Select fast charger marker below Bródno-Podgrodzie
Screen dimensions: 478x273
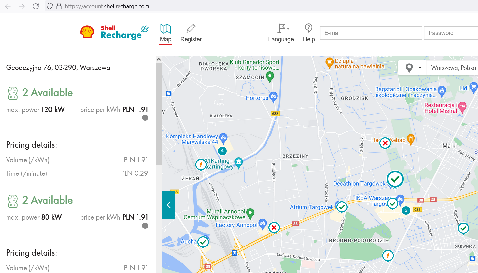(388, 255)
